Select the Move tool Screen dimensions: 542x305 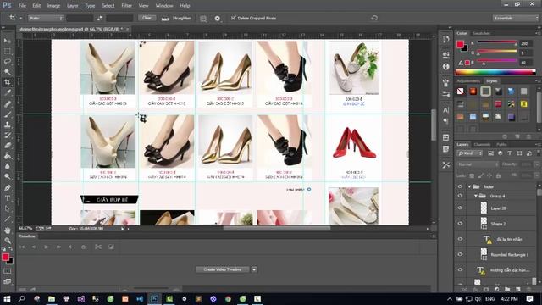coord(8,41)
